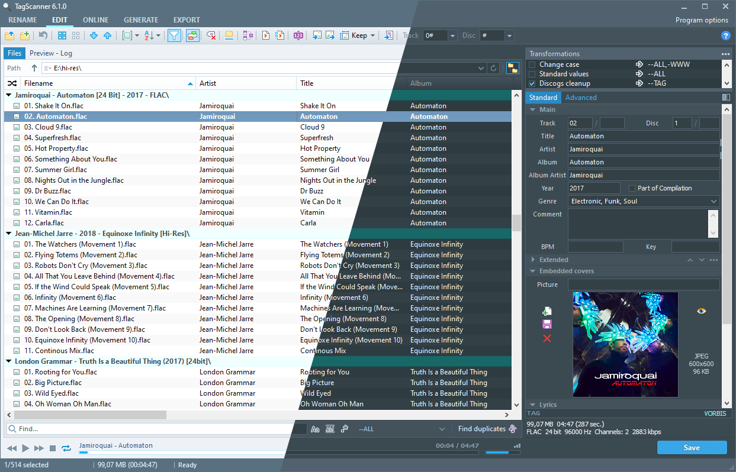736x472 pixels.
Task: Expand the Extended section
Action: point(533,260)
